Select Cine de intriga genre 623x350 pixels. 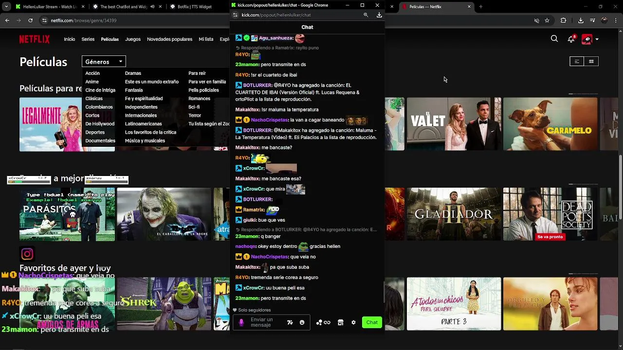click(100, 90)
